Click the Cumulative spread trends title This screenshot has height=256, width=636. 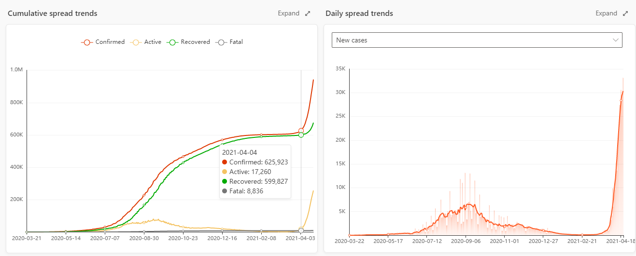(x=52, y=13)
